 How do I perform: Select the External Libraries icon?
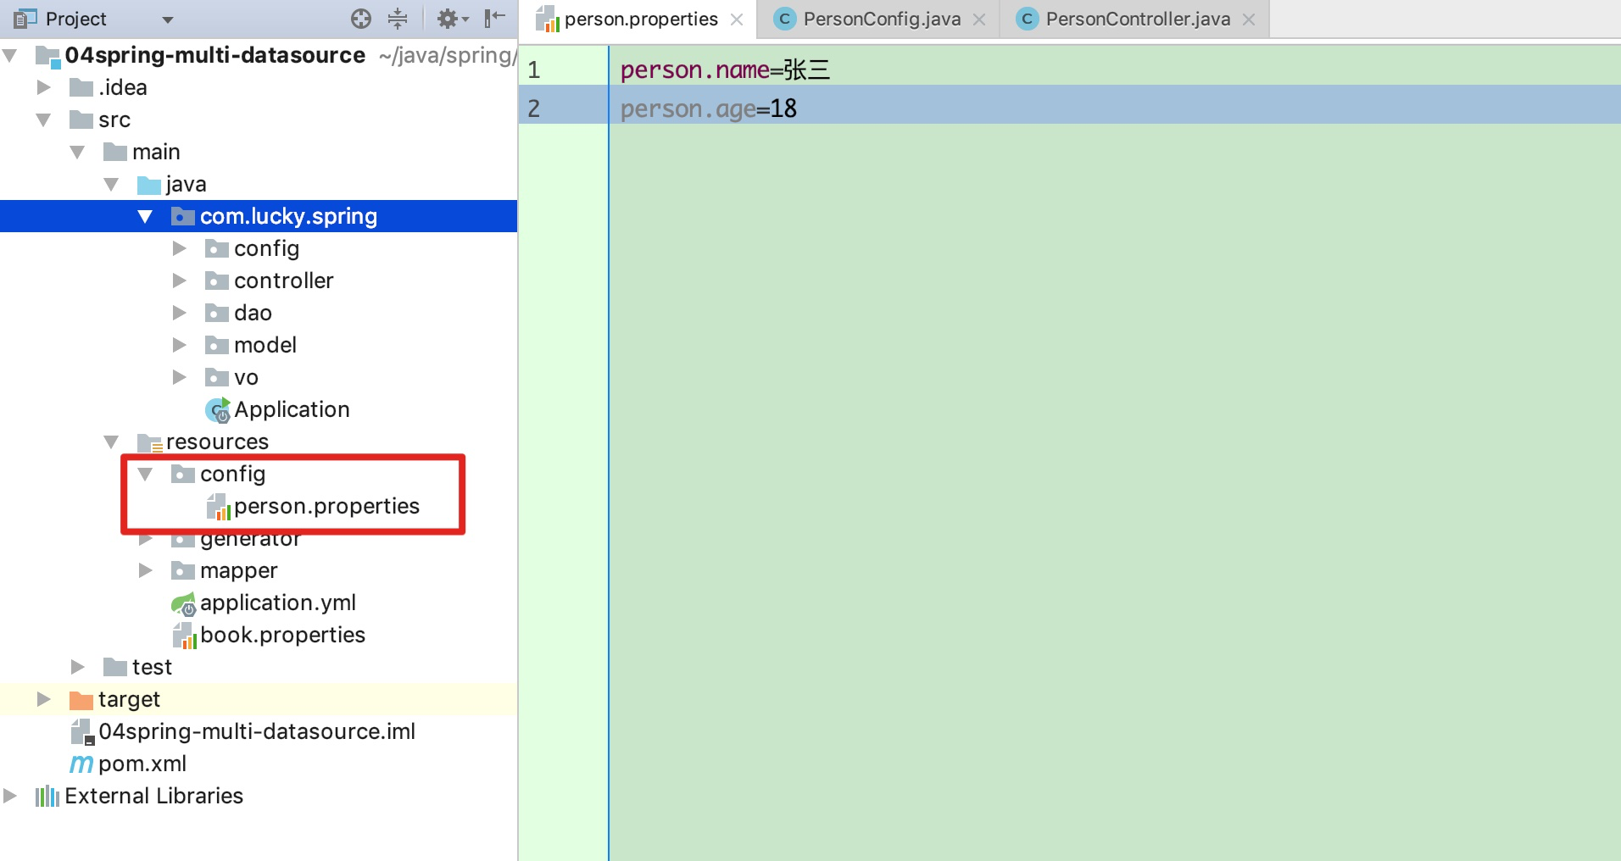tap(47, 797)
